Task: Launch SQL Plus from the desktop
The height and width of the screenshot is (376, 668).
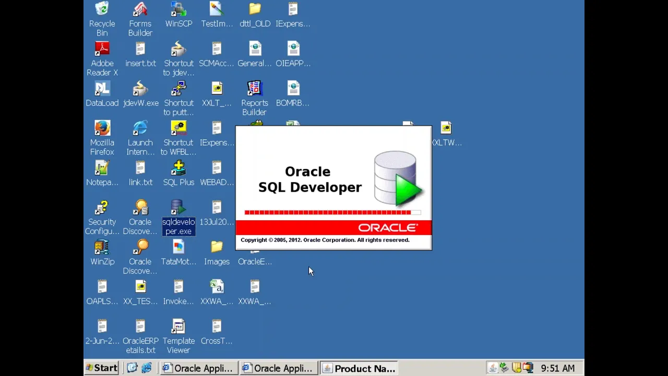Action: [178, 173]
